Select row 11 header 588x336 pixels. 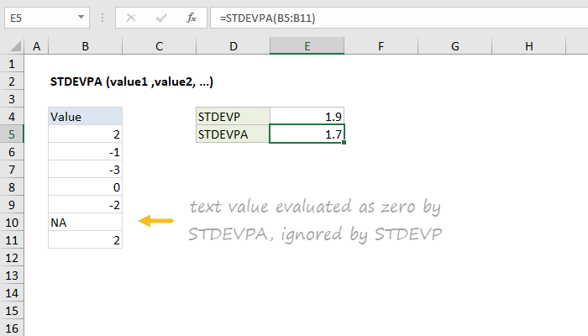12,240
